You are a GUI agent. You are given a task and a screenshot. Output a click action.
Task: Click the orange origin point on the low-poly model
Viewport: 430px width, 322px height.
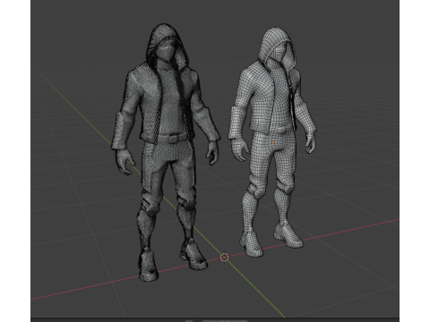[273, 143]
